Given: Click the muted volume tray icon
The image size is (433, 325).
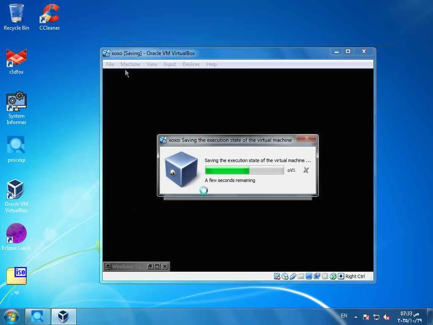Looking at the screenshot, I should [x=386, y=317].
